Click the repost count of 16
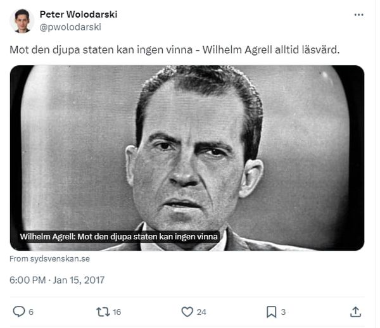 point(117,312)
